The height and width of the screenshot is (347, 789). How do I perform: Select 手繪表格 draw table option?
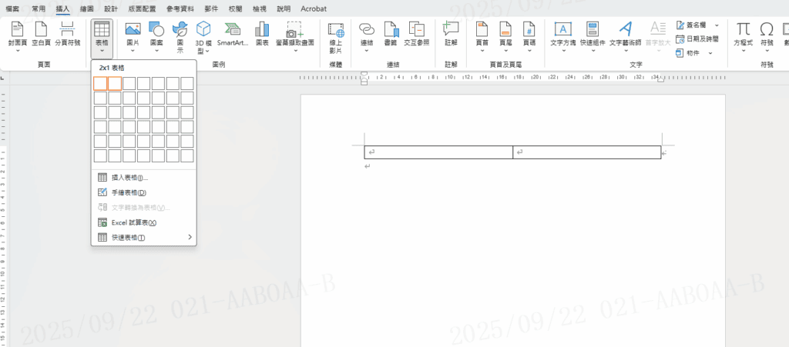(129, 192)
